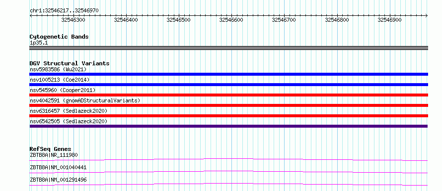
Task: Click the magenta intron line for NM_001291496
Action: (229, 184)
